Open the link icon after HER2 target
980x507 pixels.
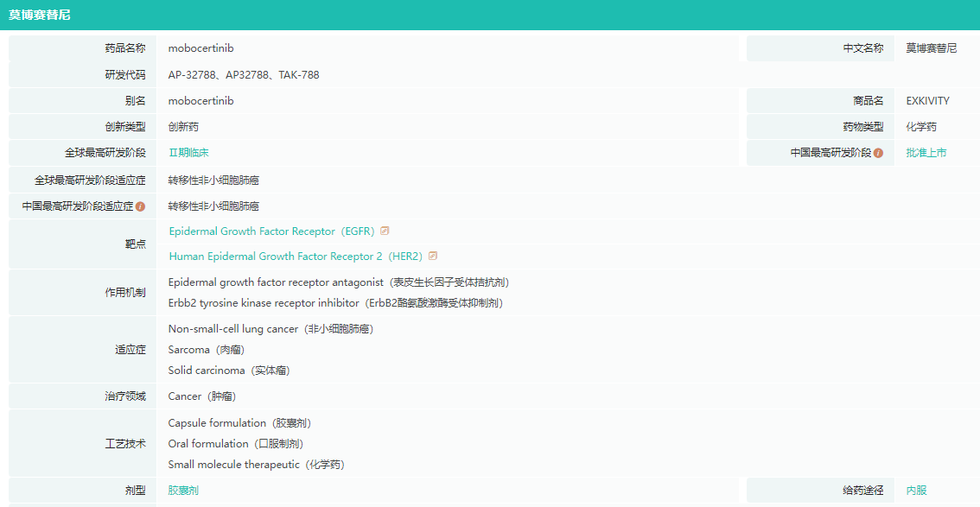pyautogui.click(x=432, y=256)
